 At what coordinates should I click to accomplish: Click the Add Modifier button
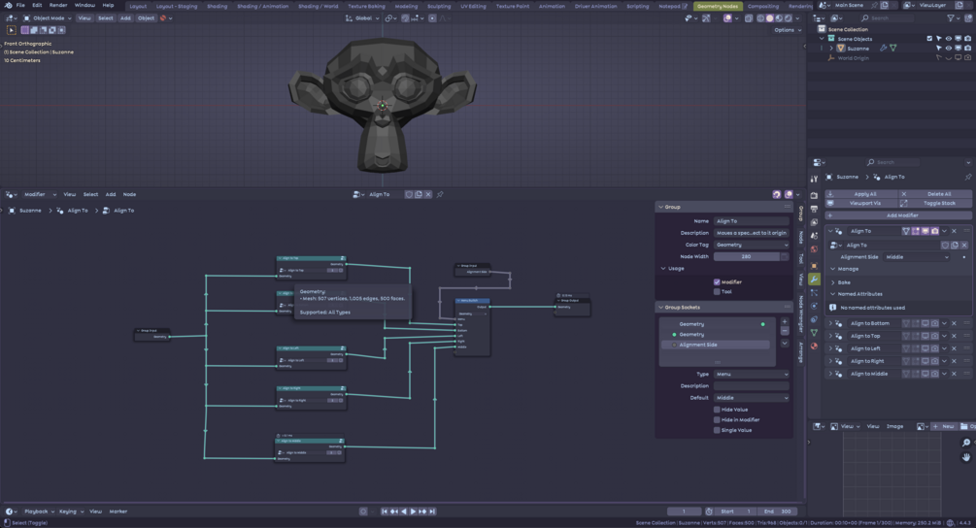click(x=898, y=215)
